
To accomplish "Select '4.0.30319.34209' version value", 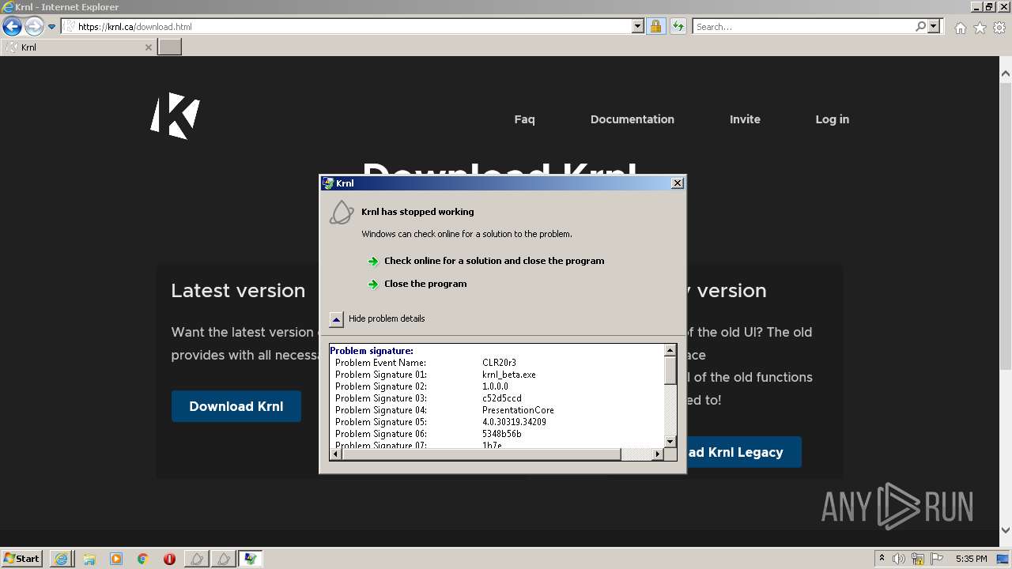I will pyautogui.click(x=514, y=422).
